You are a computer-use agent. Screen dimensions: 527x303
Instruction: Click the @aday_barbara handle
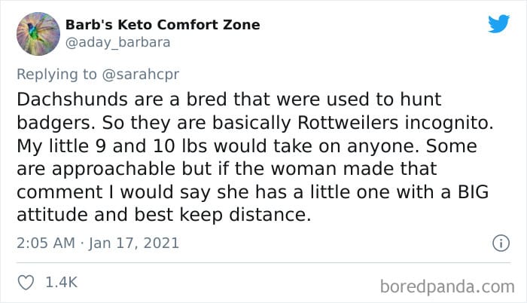click(x=117, y=43)
